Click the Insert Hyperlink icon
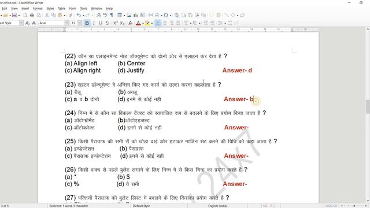The width and height of the screenshot is (370, 208). pos(176,16)
